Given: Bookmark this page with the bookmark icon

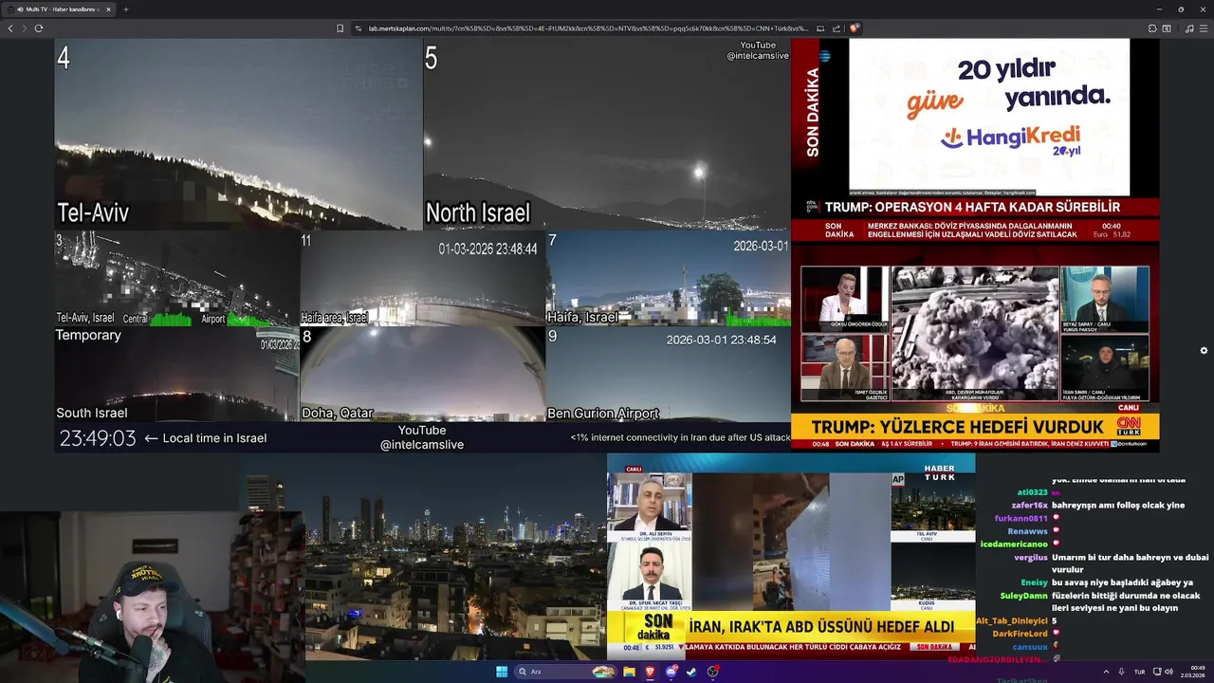Looking at the screenshot, I should click(340, 28).
